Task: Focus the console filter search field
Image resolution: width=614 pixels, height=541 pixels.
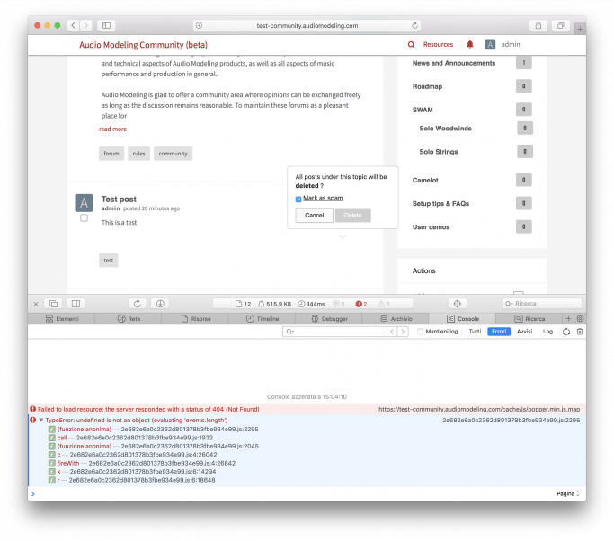Action: click(x=334, y=332)
